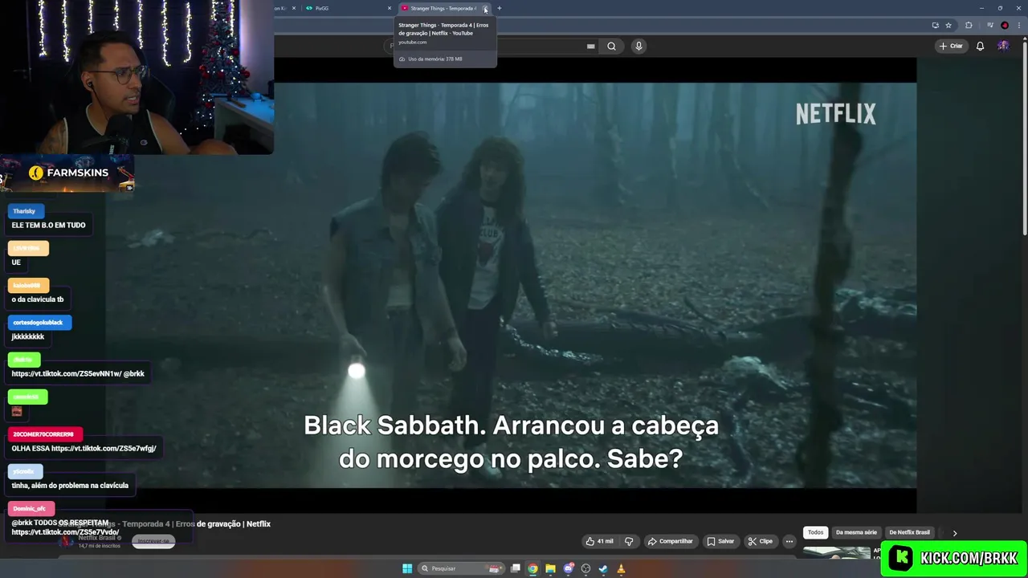This screenshot has height=578, width=1028.
Task: Like the video with 41 mil likes
Action: pos(600,541)
